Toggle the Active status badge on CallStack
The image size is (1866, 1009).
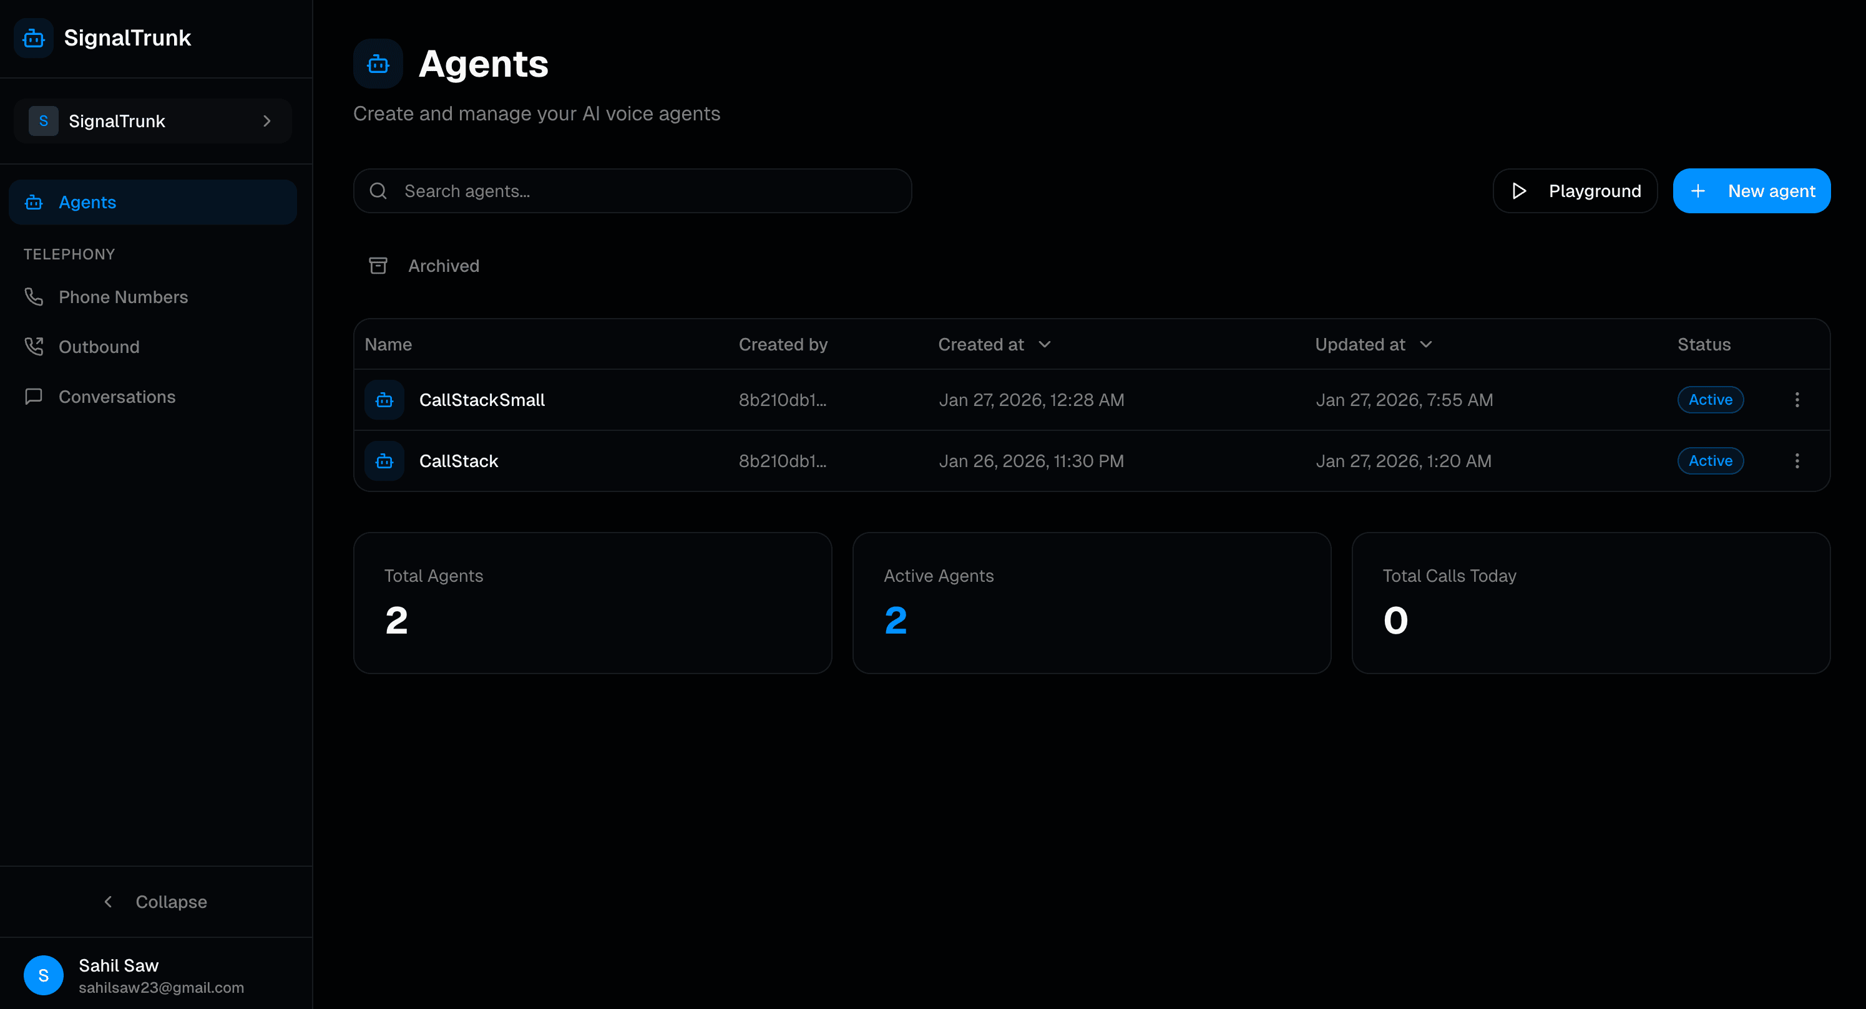click(x=1709, y=460)
